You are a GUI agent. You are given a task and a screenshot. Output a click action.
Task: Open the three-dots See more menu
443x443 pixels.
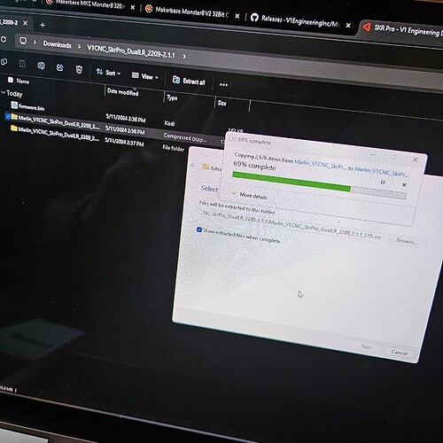pos(223,85)
